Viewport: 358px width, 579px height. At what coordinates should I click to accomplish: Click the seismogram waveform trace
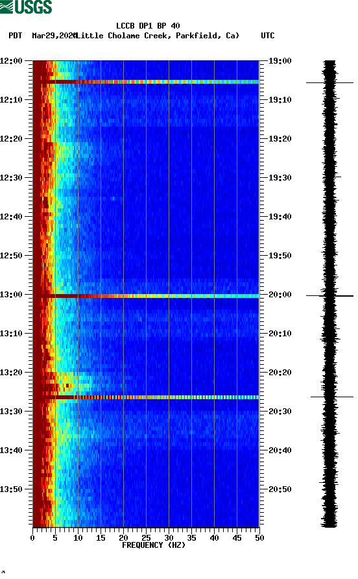tap(329, 294)
